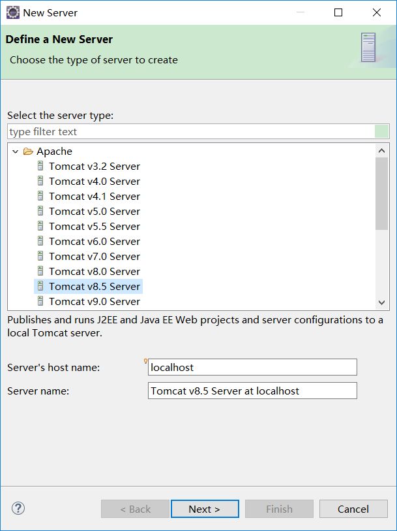This screenshot has height=531, width=397.
Task: Click the Tomcat v4.0 Server icon
Action: click(x=40, y=181)
